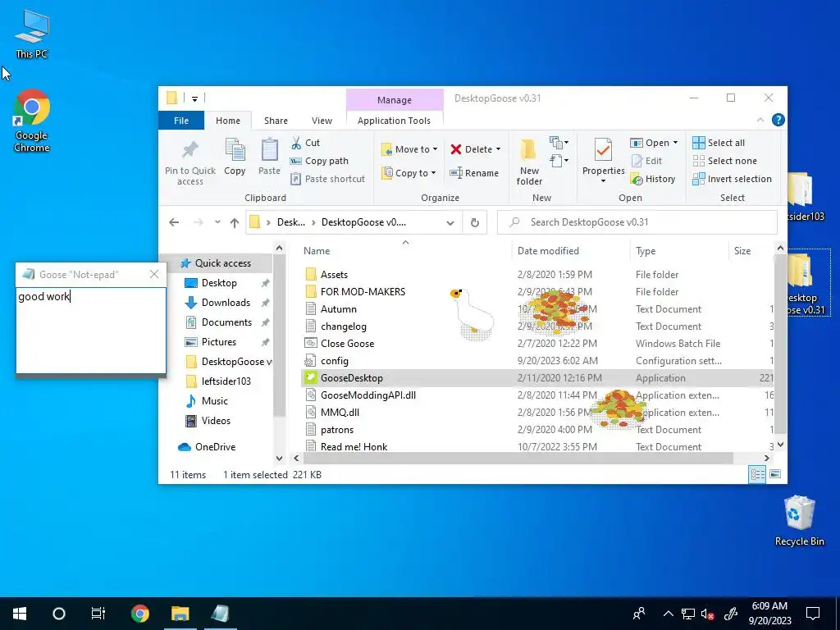Open Quick Access Toolbar customize dropdown
840x630 pixels.
click(195, 98)
